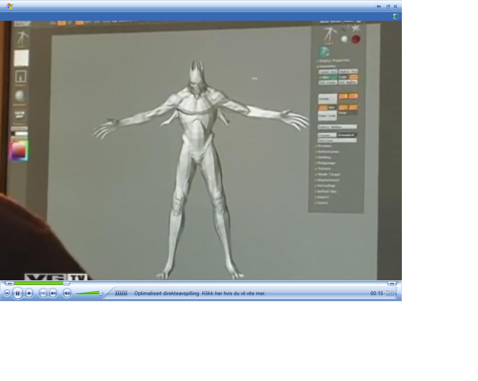The width and height of the screenshot is (478, 381).
Task: Skip to the next track
Action: [53, 293]
